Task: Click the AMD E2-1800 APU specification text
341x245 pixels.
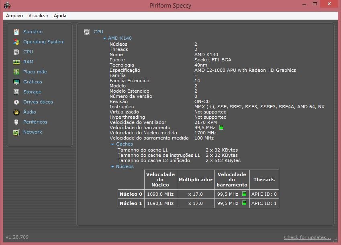Action: 245,70
